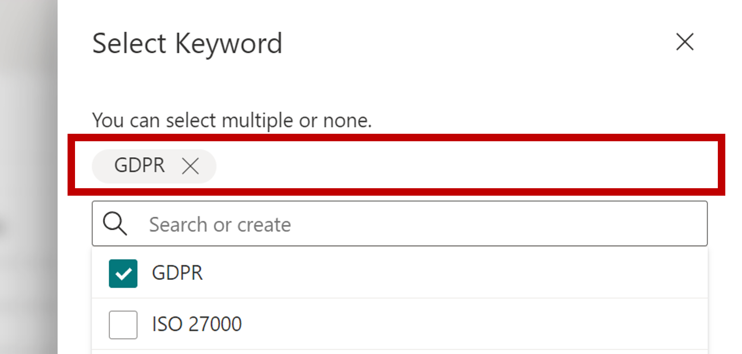The width and height of the screenshot is (742, 354).
Task: Focus the Search or create field
Action: [391, 224]
